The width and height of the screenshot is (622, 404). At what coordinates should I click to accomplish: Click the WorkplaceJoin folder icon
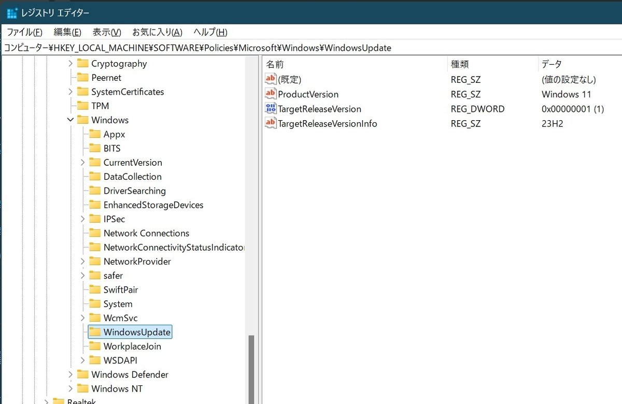click(x=95, y=347)
